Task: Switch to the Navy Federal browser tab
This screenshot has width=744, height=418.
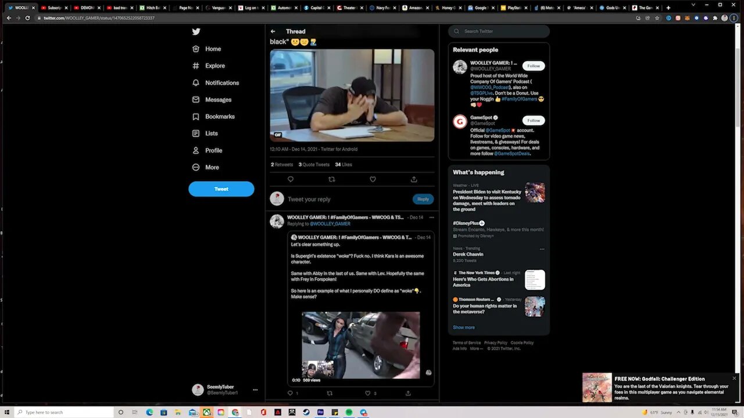Action: coord(383,8)
